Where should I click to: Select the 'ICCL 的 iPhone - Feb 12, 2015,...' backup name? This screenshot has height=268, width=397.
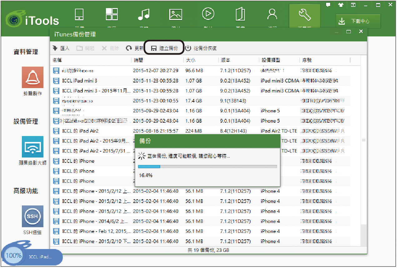(97, 231)
